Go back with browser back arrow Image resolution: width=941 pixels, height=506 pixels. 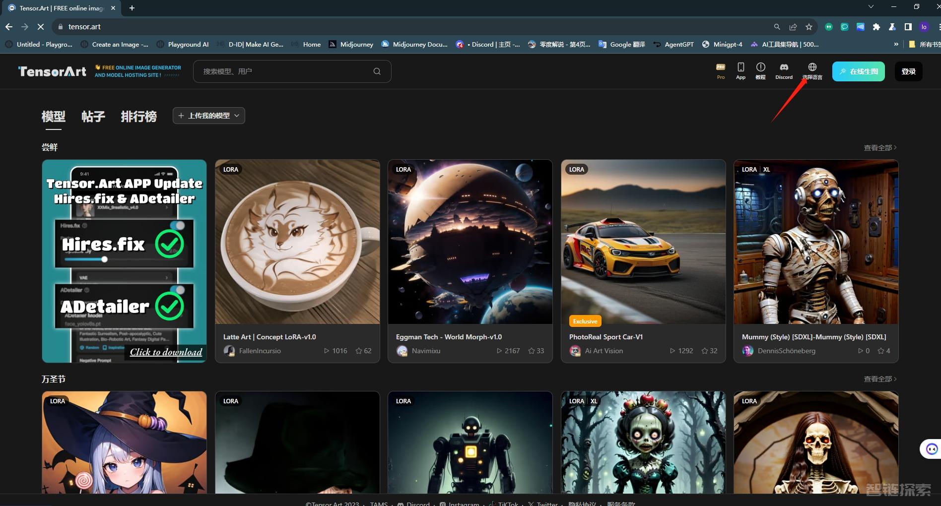point(9,27)
